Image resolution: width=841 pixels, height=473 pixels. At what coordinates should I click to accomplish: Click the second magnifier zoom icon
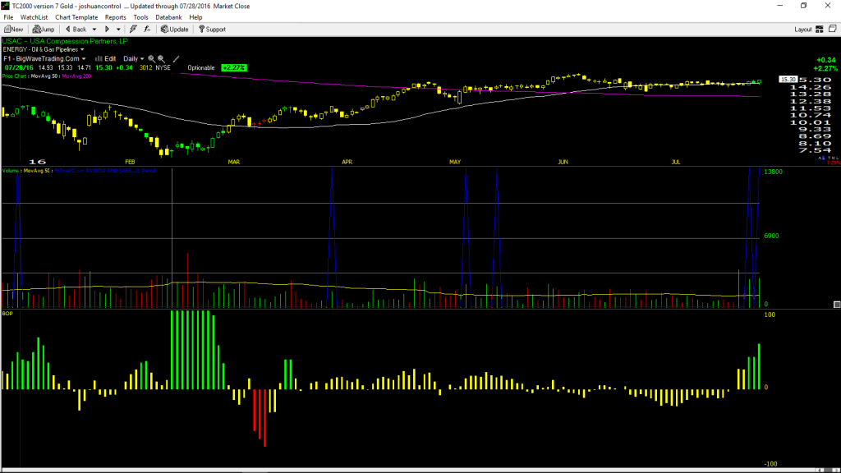pos(161,59)
